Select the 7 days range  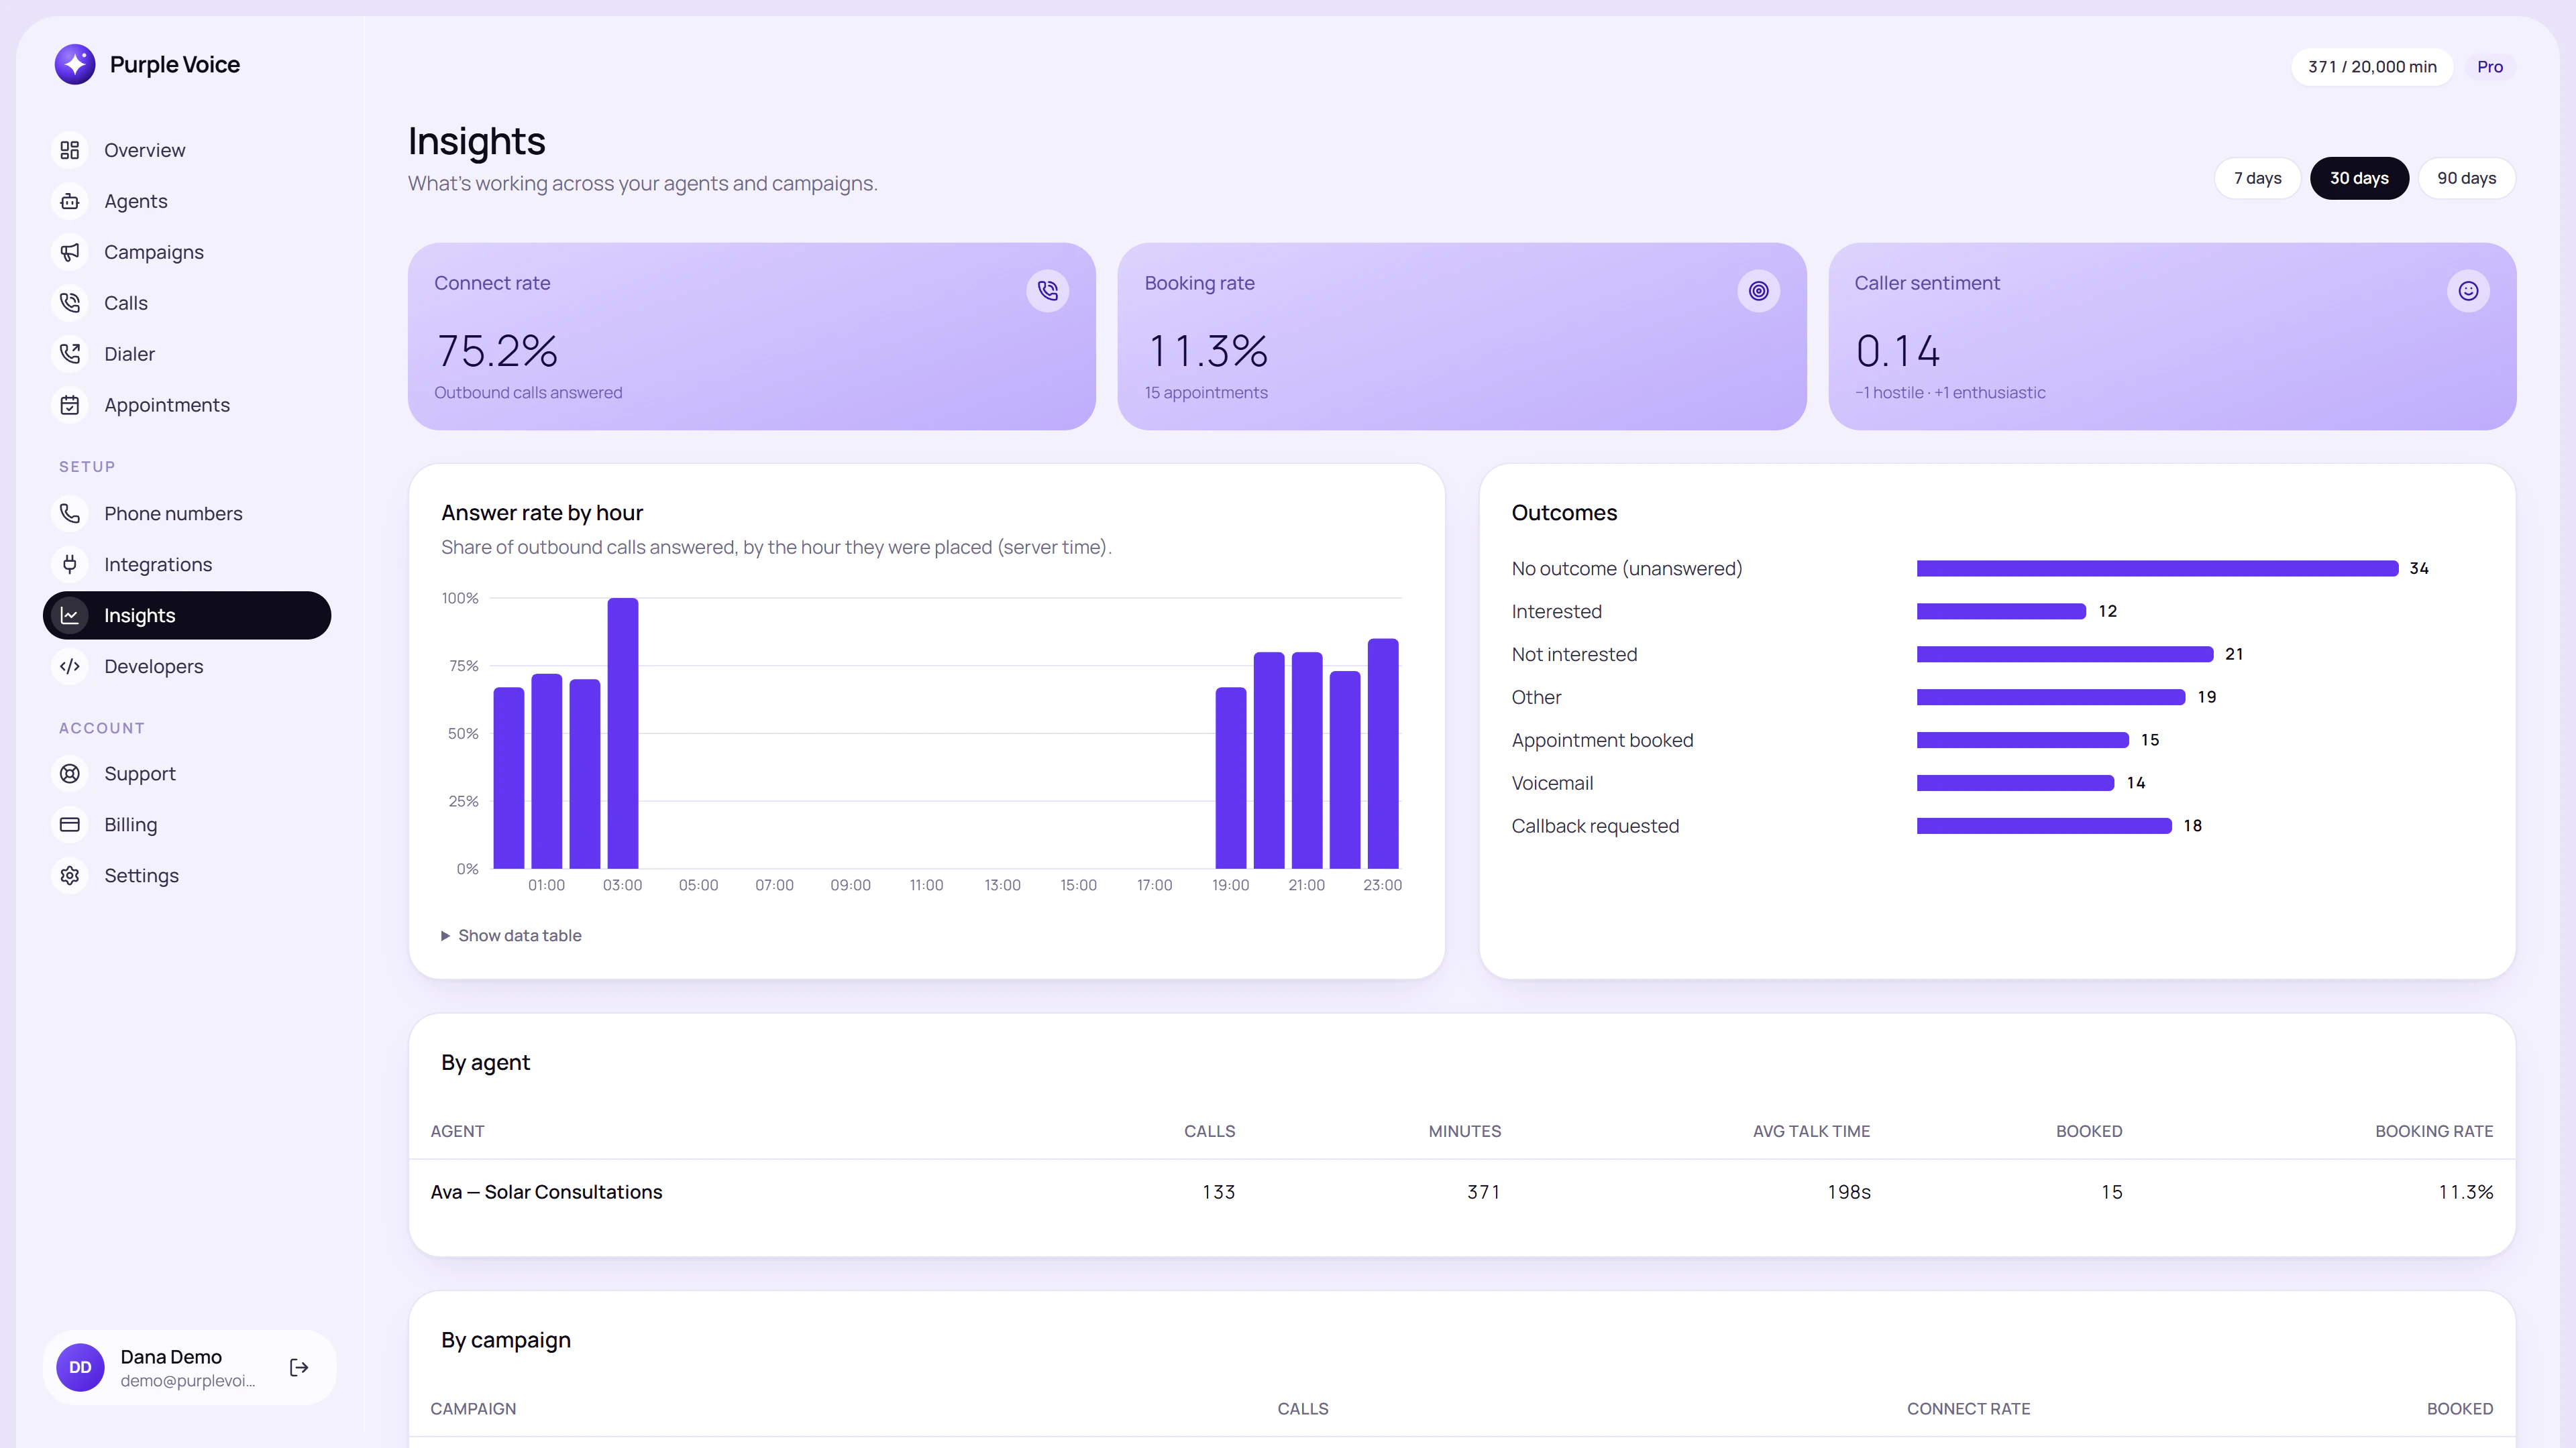pos(2257,178)
